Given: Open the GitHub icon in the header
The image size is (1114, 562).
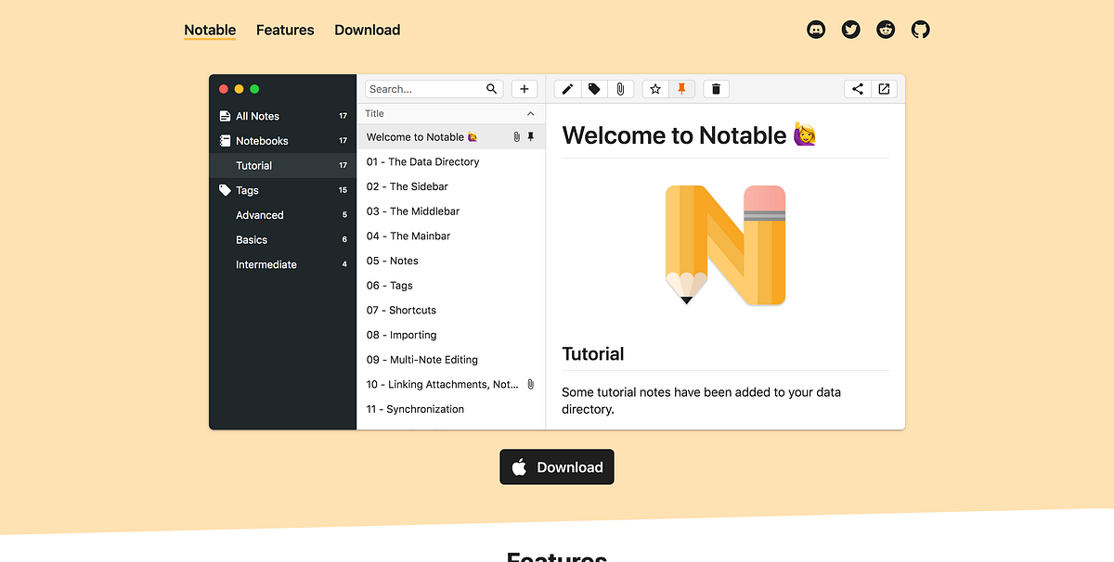Looking at the screenshot, I should pyautogui.click(x=920, y=29).
